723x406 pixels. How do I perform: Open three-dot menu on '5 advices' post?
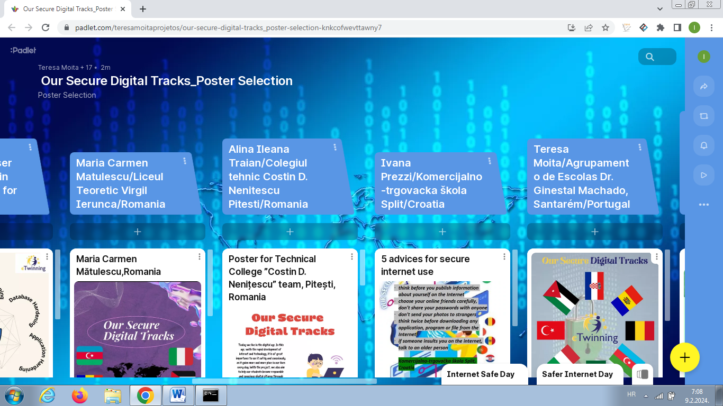click(504, 256)
